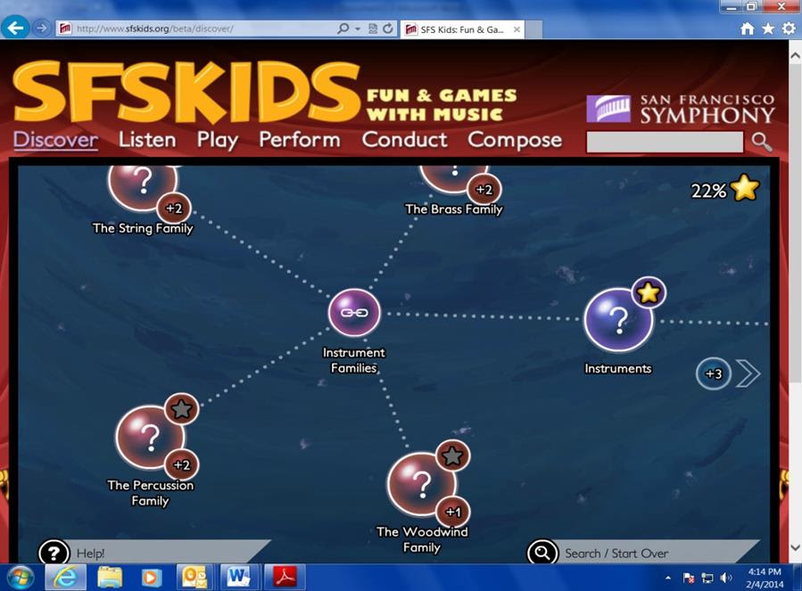
Task: Go to the Compose section
Action: click(x=515, y=141)
